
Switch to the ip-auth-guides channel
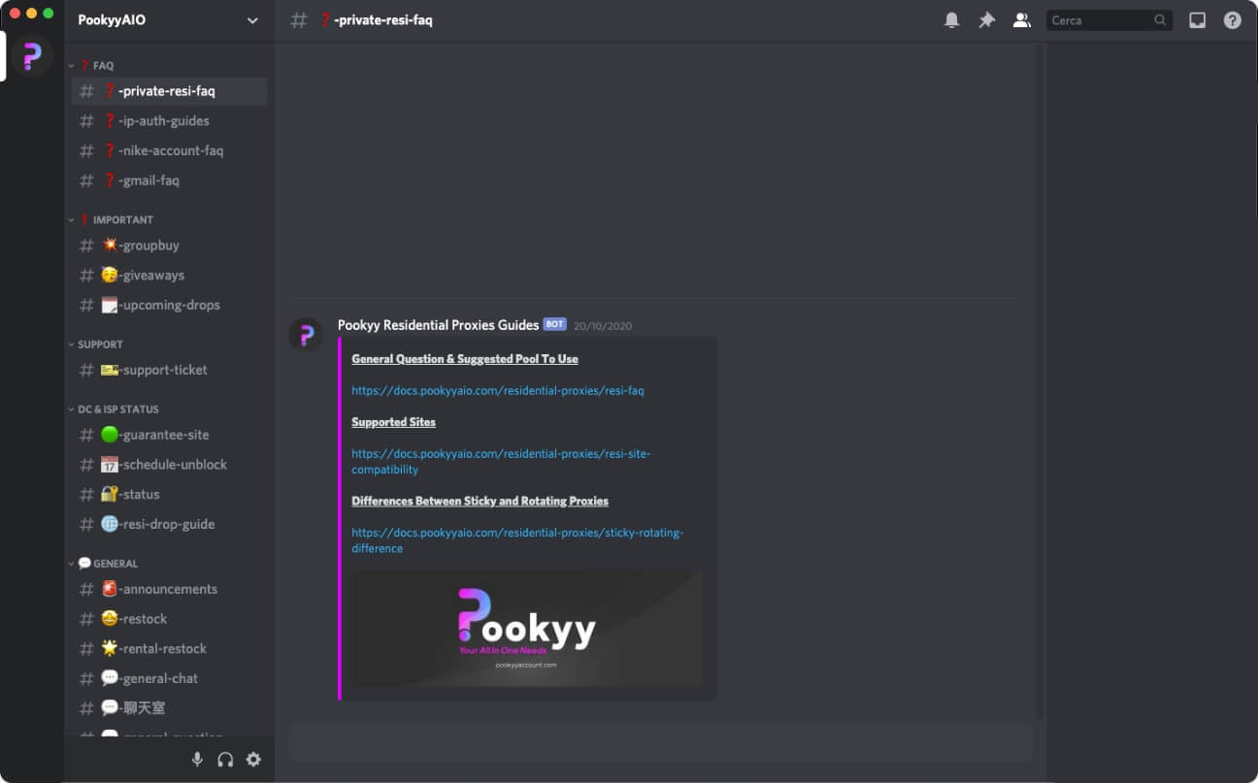164,121
